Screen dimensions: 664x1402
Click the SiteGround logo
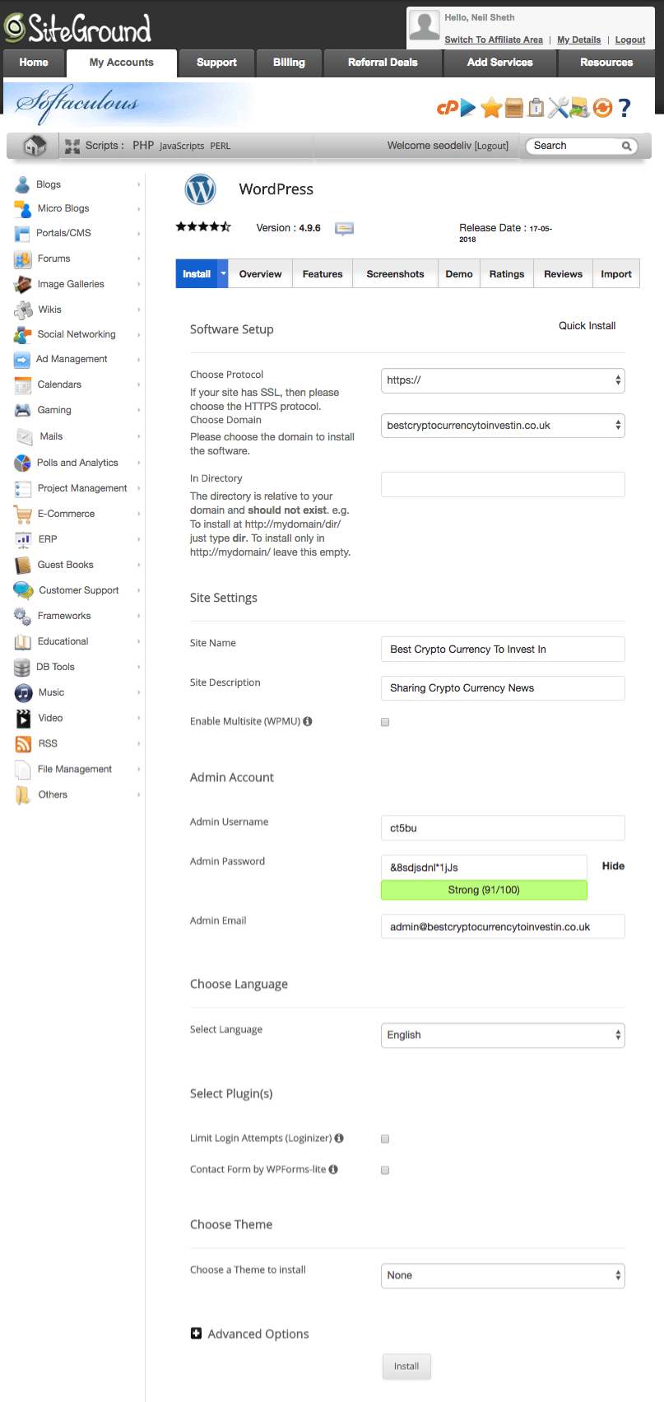(x=78, y=28)
